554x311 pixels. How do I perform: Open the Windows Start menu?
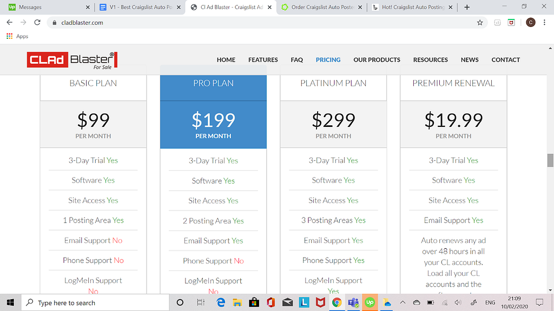[x=10, y=302]
